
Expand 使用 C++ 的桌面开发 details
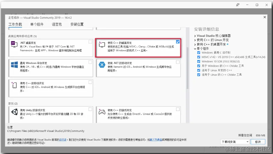coord(195,45)
